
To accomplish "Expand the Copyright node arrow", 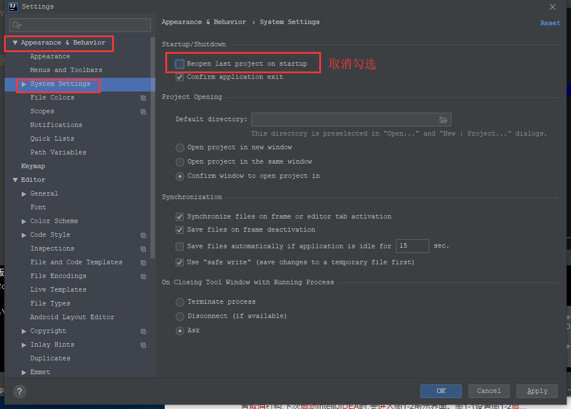I will 24,331.
